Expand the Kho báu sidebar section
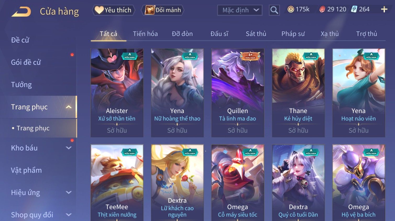This screenshot has height=221, width=395. 69,148
